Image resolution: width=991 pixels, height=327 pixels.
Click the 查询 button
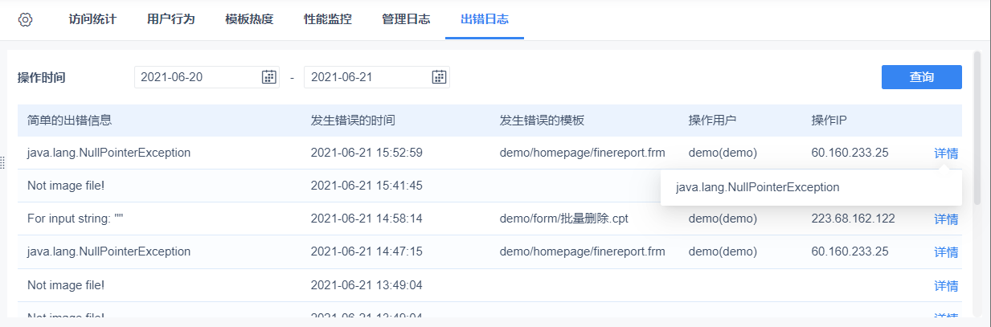(921, 77)
